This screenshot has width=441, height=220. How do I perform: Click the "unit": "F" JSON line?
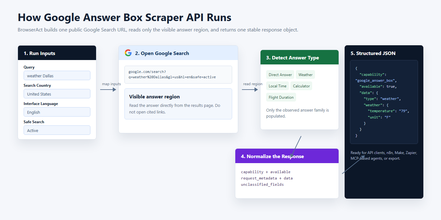(379, 117)
